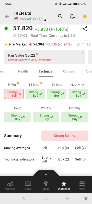92x204 pixels.
Task: Switch to the Health tab
Action: [23, 71]
